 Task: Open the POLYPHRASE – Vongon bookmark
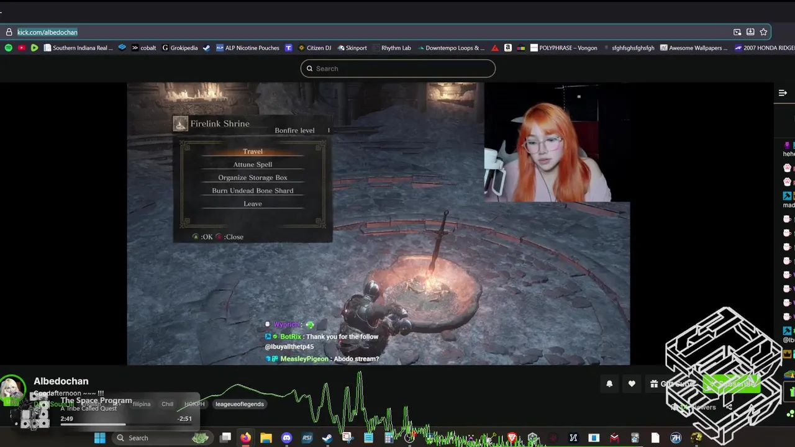(563, 48)
